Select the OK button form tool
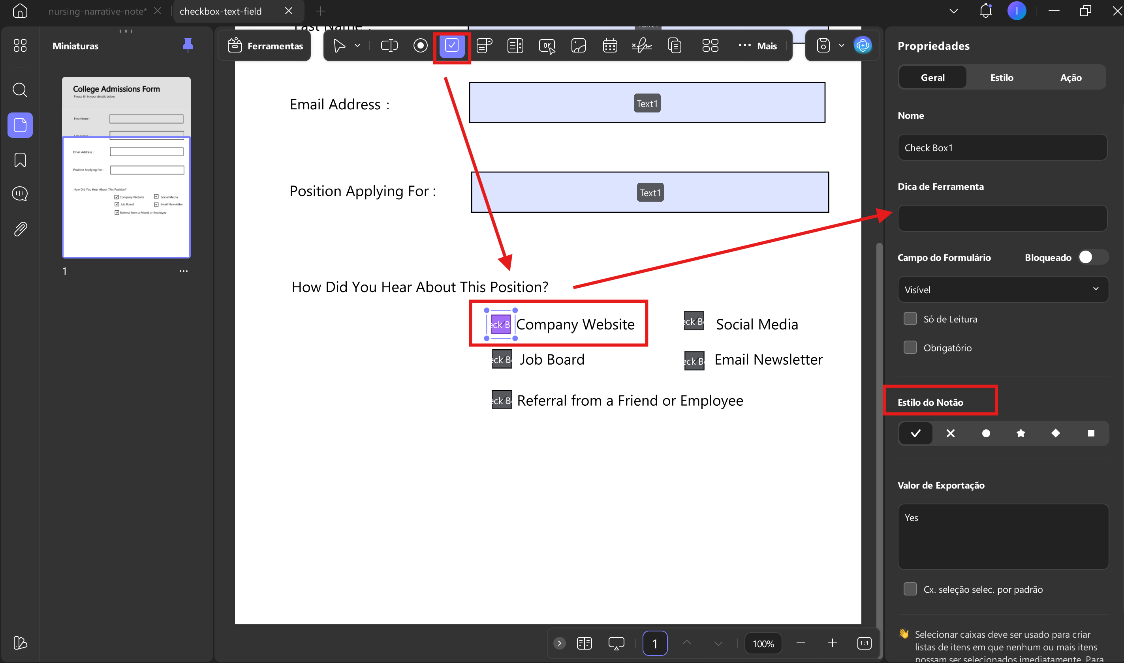The image size is (1124, 663). [x=547, y=45]
